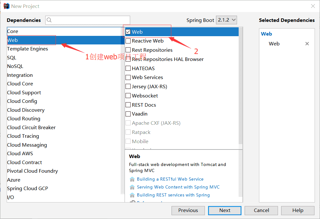320x219 pixels.
Task: Open the Template Engines category
Action: point(64,49)
